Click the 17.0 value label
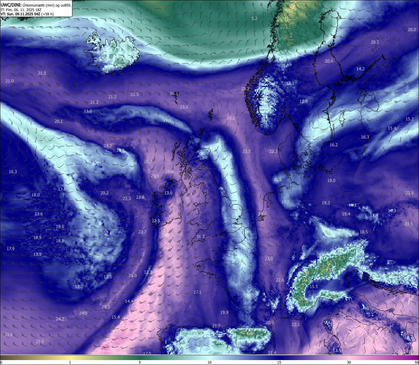 tap(147, 354)
